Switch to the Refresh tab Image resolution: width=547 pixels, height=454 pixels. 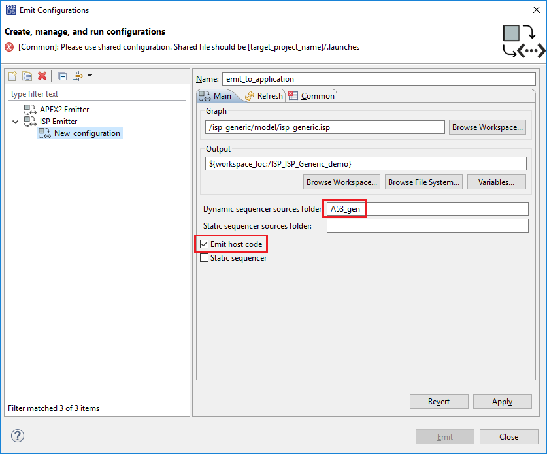coord(264,96)
